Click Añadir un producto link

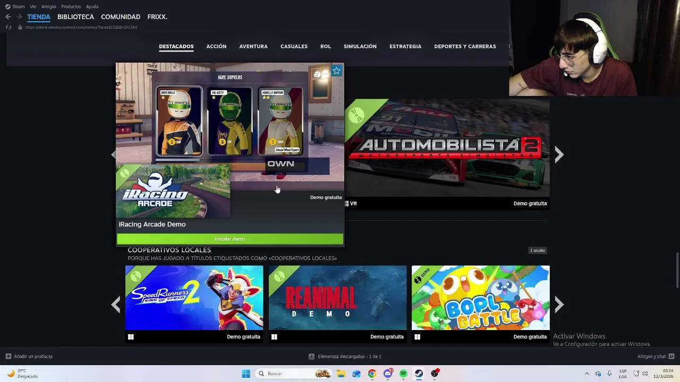33,357
